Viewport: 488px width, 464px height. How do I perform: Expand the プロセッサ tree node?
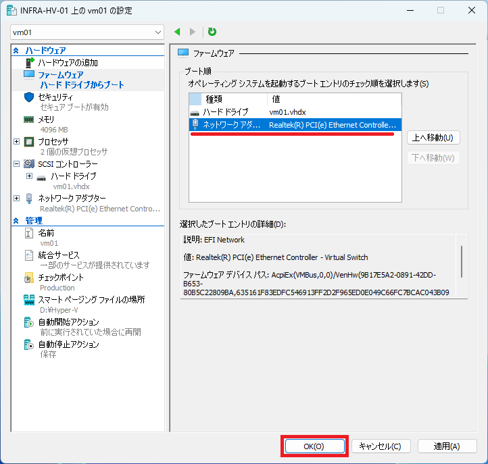coord(17,142)
